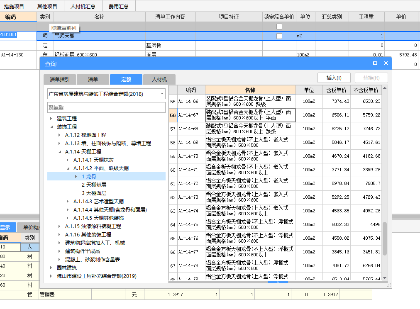This screenshot has height=309, width=420.
Task: Click price cell 7374.43
Action: [x=336, y=102]
